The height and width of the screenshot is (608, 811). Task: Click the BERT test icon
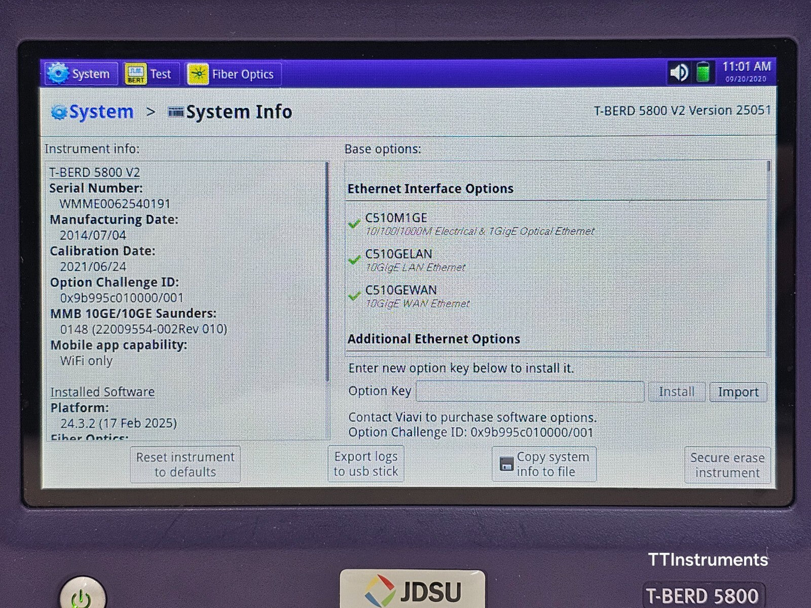coord(135,74)
